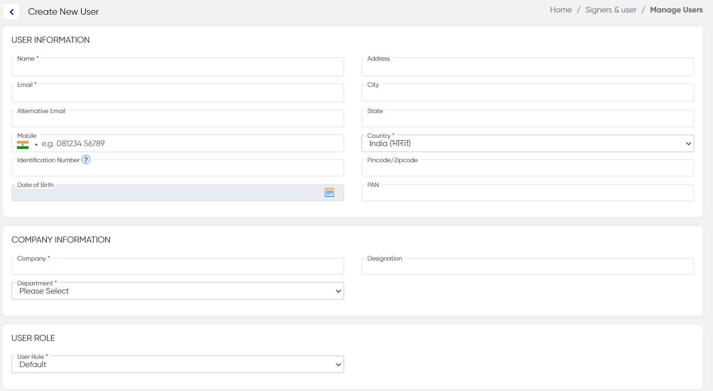Go to Home breadcrumb link

[561, 10]
